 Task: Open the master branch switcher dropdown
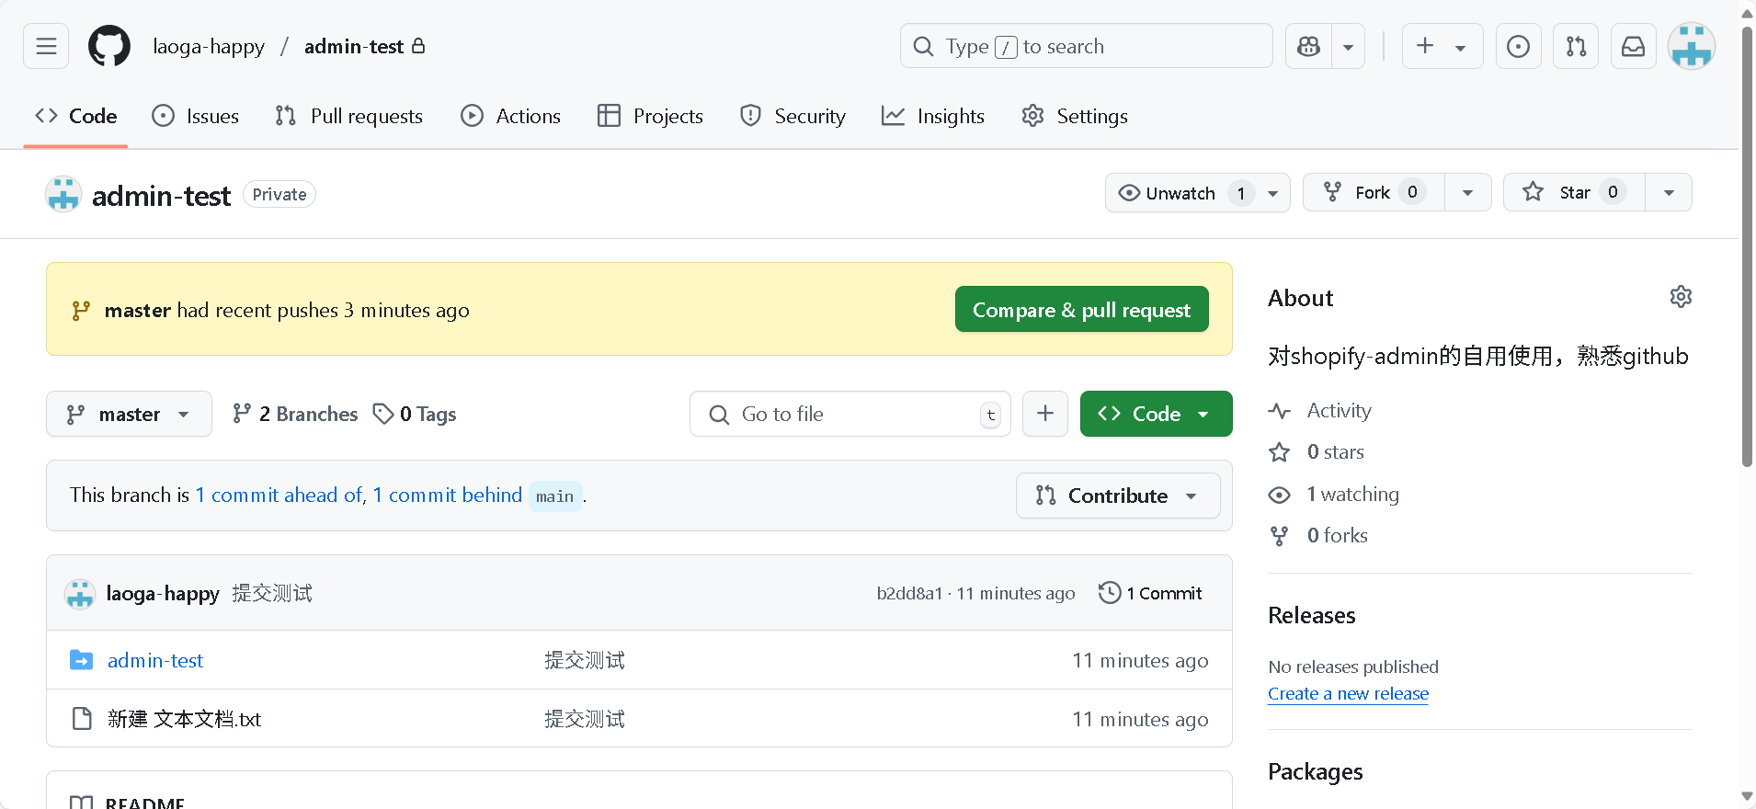[129, 414]
